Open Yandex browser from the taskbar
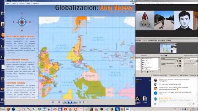 click(x=81, y=109)
